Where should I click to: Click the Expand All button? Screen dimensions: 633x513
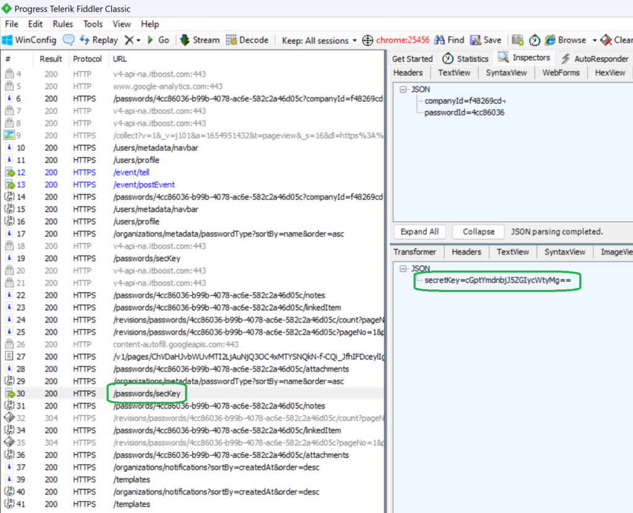pyautogui.click(x=420, y=232)
